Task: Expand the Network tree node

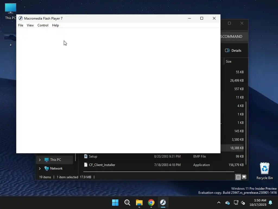Action: [40, 168]
